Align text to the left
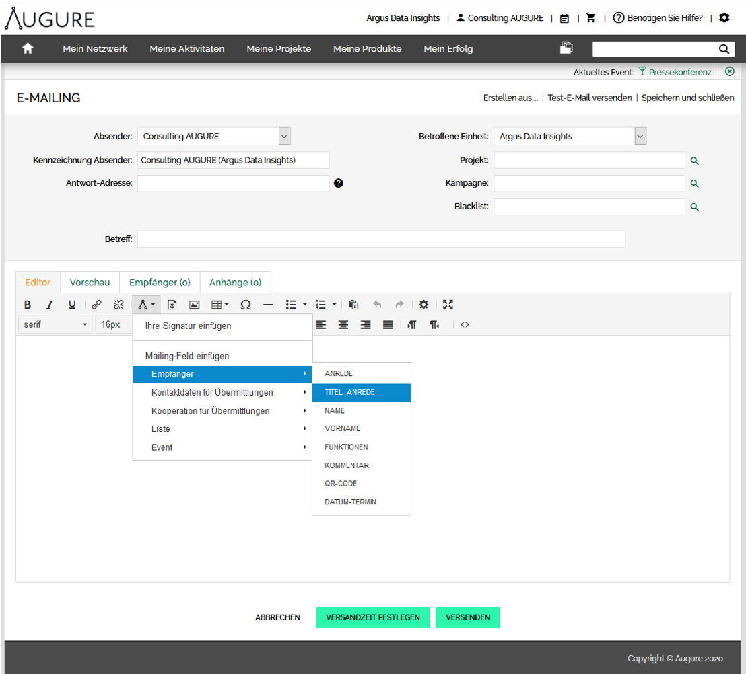 coord(321,325)
